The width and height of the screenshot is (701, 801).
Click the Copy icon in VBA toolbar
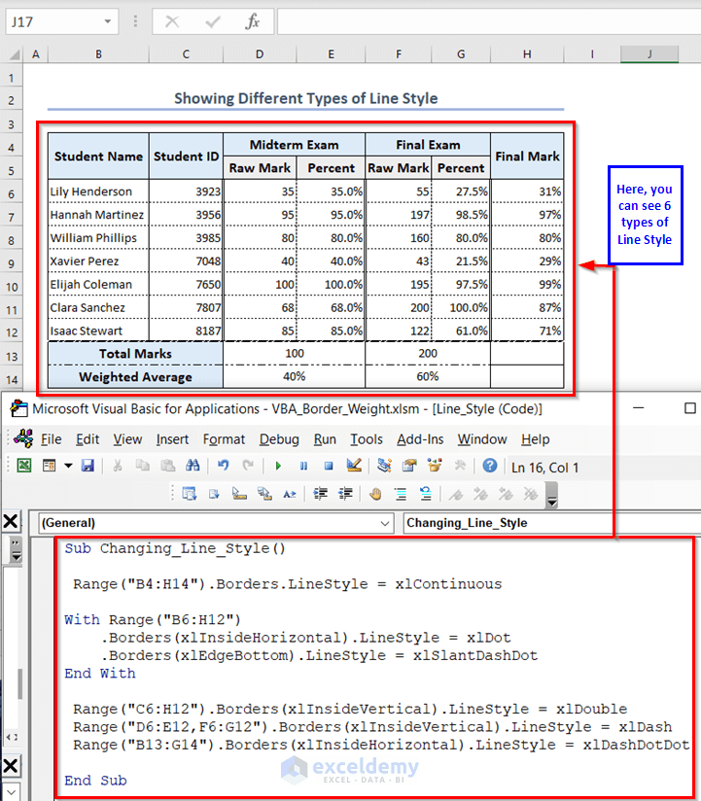[x=143, y=466]
